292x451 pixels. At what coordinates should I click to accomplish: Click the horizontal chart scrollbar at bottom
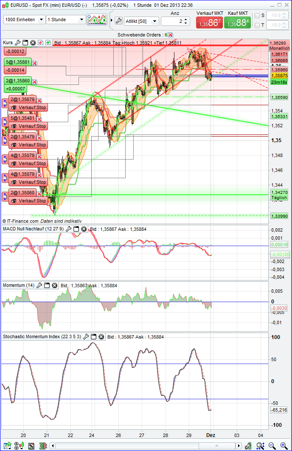click(x=144, y=445)
